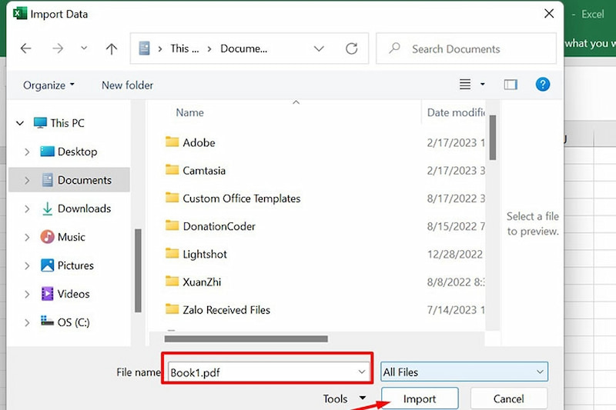
Task: Click the navigation pane scrollbar
Action: click(x=138, y=270)
